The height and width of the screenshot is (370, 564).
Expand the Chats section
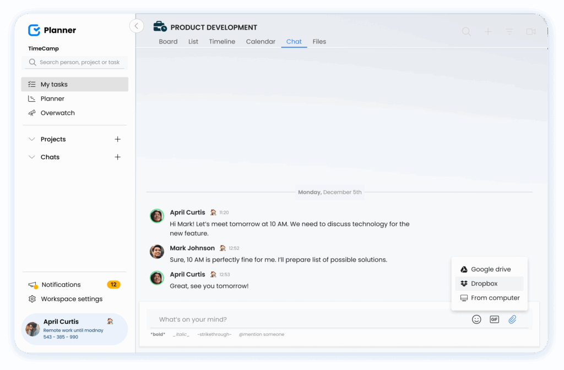tap(32, 157)
